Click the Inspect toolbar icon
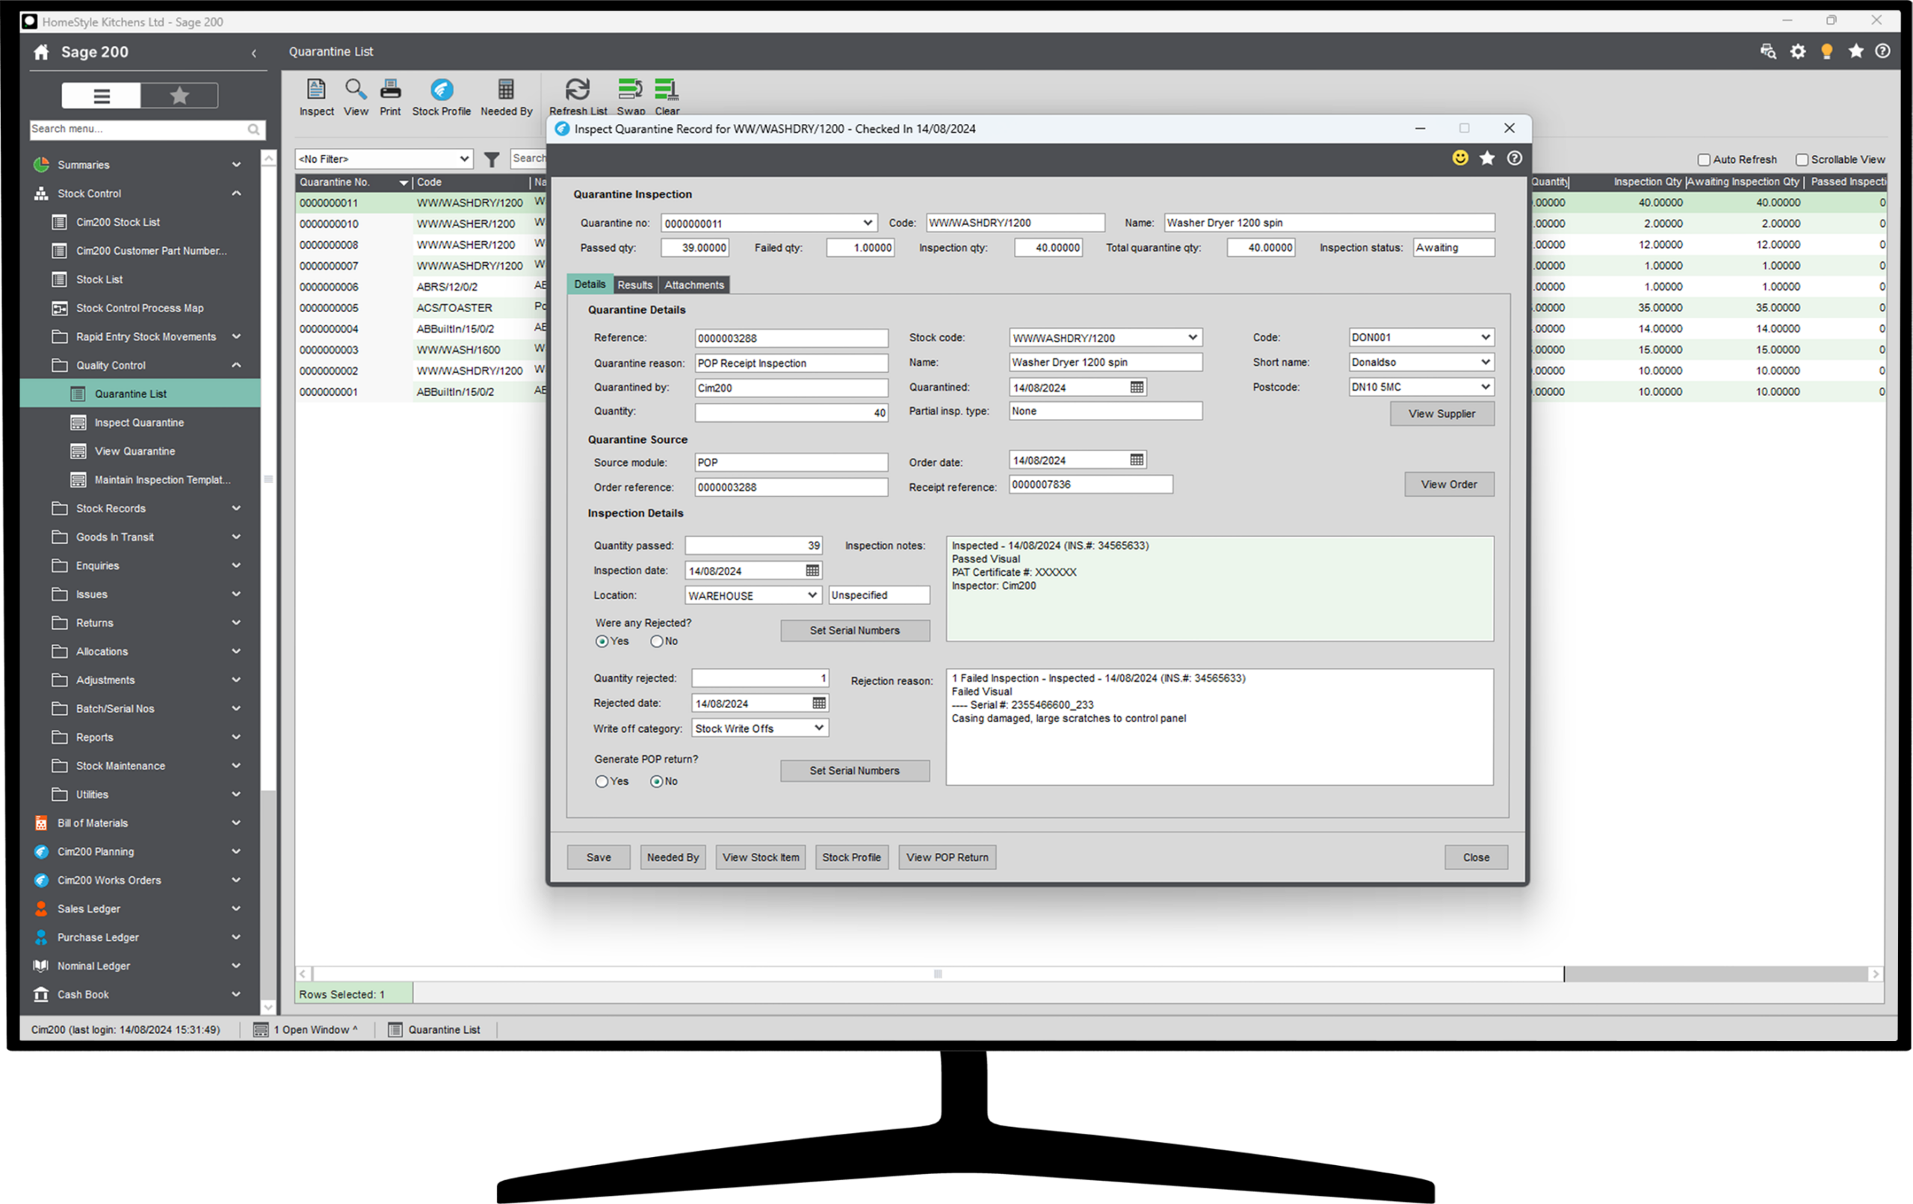The image size is (1913, 1204). 316,89
